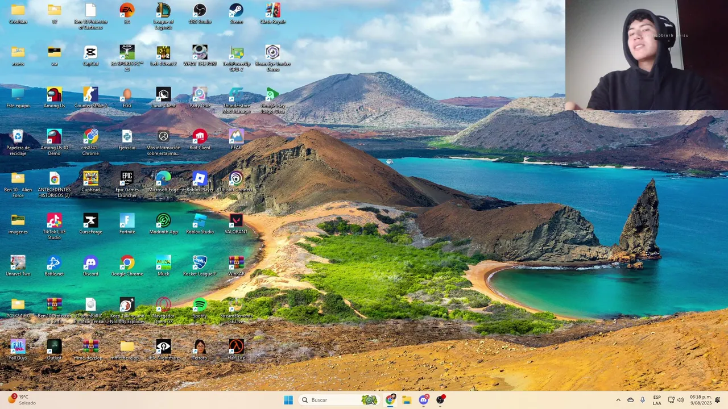
Task: Select the VALORANT desktop icon
Action: pos(236,224)
